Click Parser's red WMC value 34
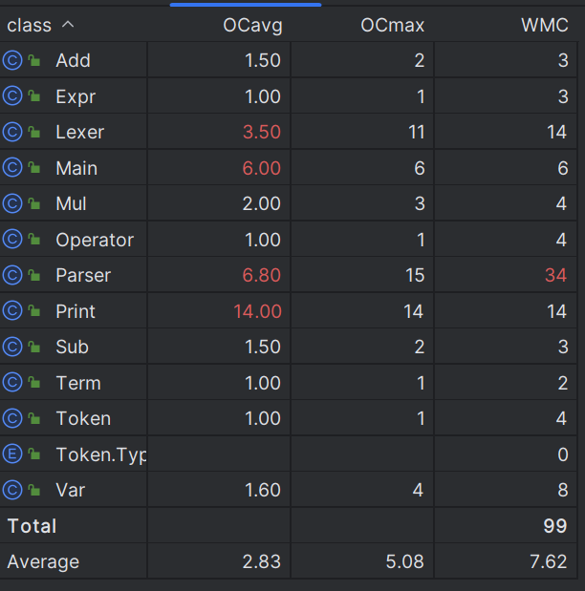This screenshot has height=591, width=585. [556, 275]
